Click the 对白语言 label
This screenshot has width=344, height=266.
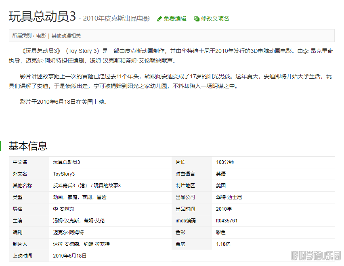tap(185, 174)
